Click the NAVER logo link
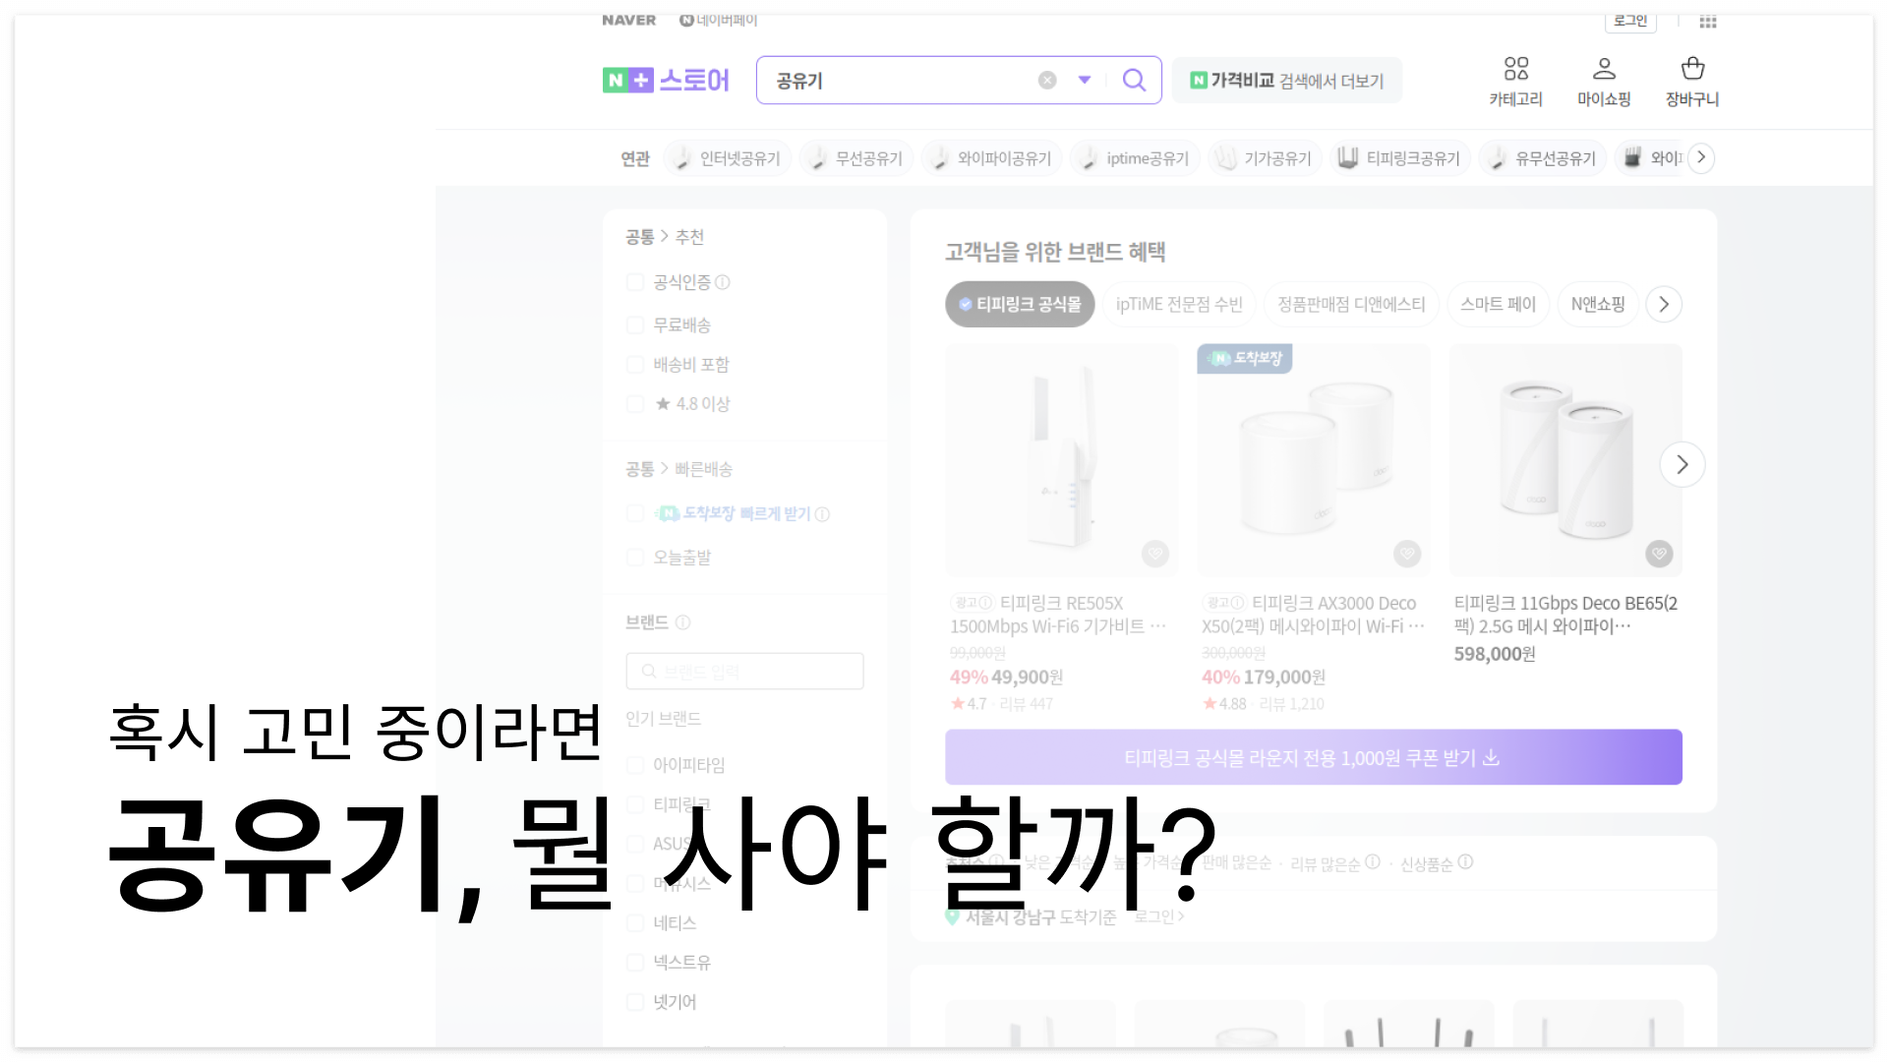Image resolution: width=1888 pixels, height=1062 pixels. click(629, 20)
